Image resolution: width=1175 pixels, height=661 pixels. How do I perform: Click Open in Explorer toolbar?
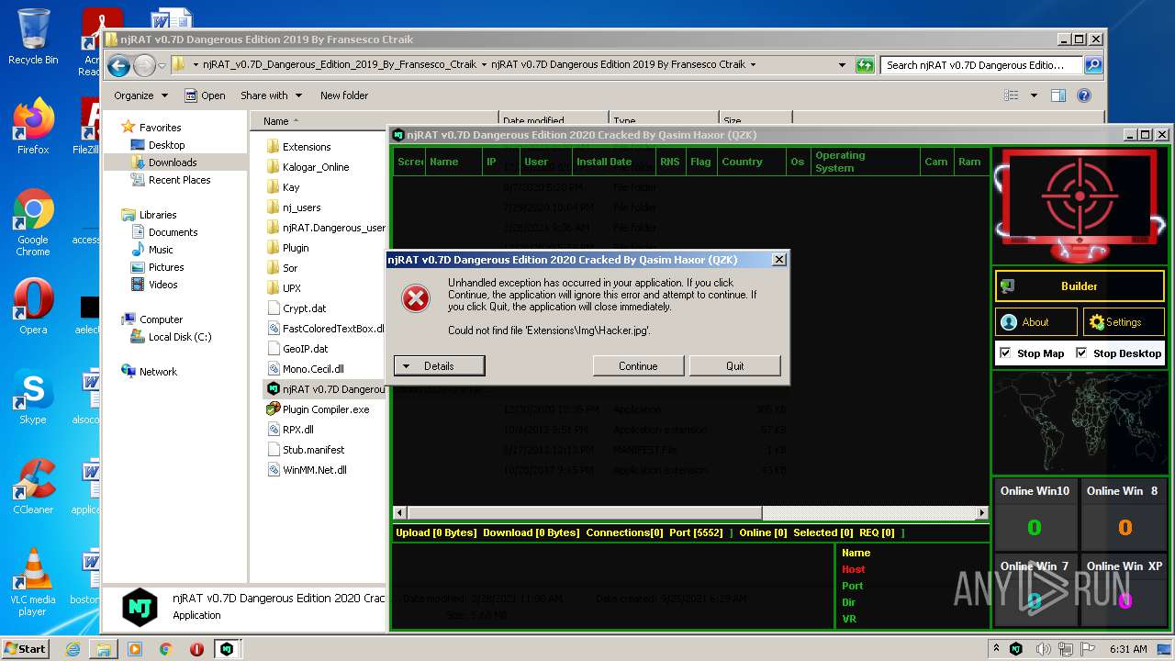[205, 95]
